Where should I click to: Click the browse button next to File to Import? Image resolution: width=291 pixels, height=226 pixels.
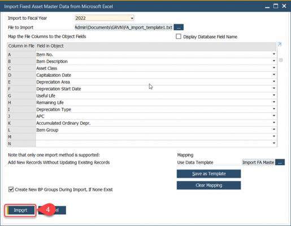[179, 27]
